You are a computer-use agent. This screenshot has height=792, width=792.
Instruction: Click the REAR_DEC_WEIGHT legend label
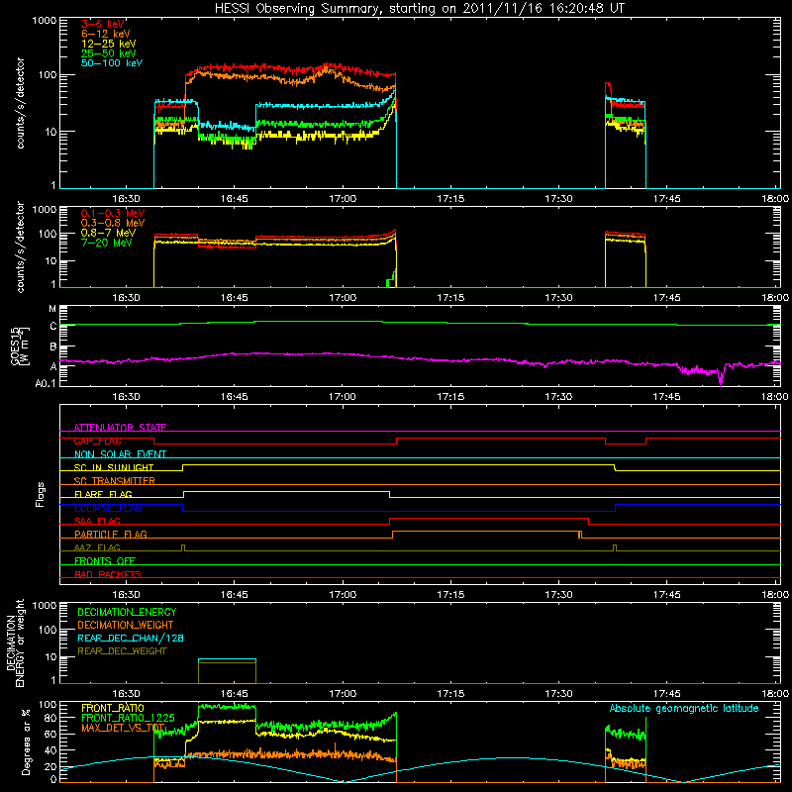coord(122,651)
